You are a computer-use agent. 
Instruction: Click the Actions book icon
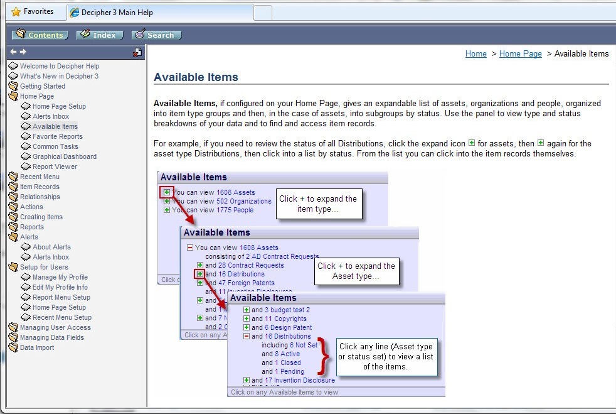(x=13, y=207)
